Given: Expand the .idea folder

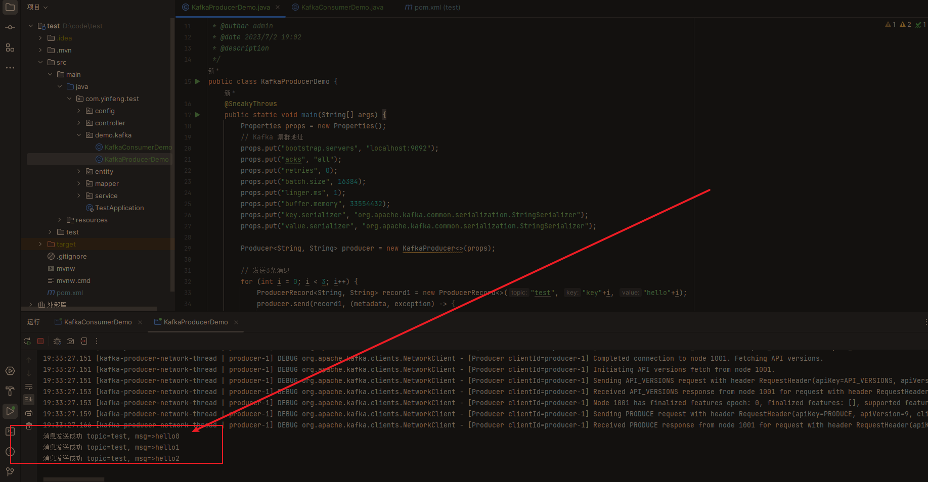Looking at the screenshot, I should 40,38.
